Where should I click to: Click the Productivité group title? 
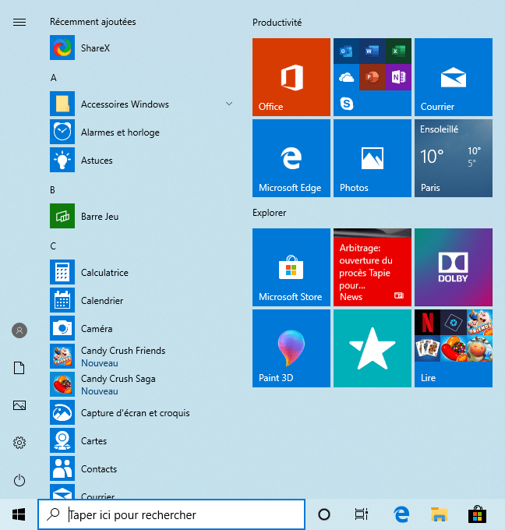click(277, 23)
